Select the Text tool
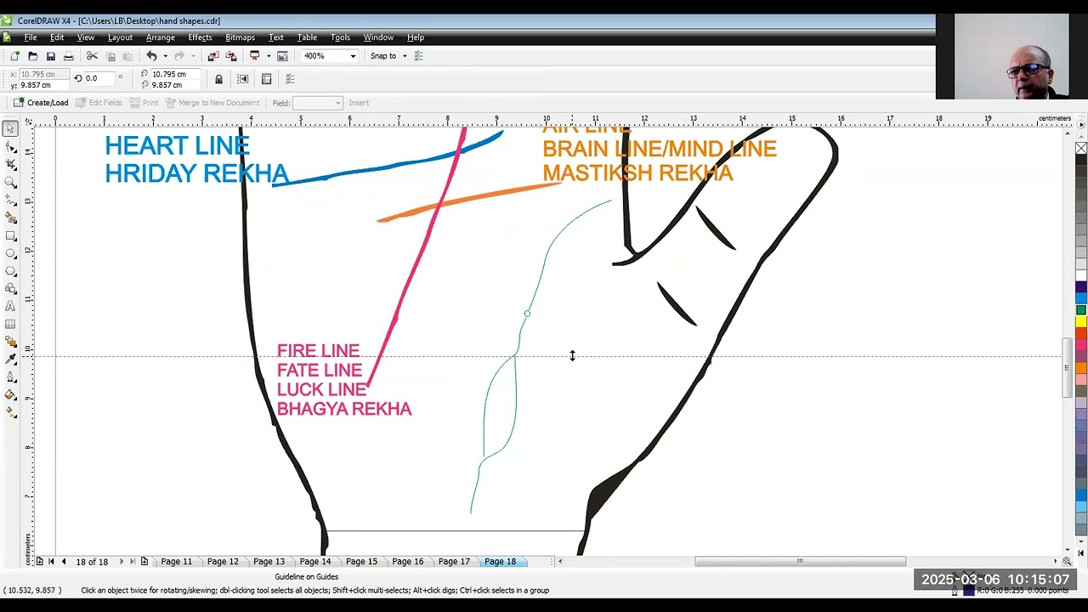The height and width of the screenshot is (612, 1088). (x=10, y=307)
